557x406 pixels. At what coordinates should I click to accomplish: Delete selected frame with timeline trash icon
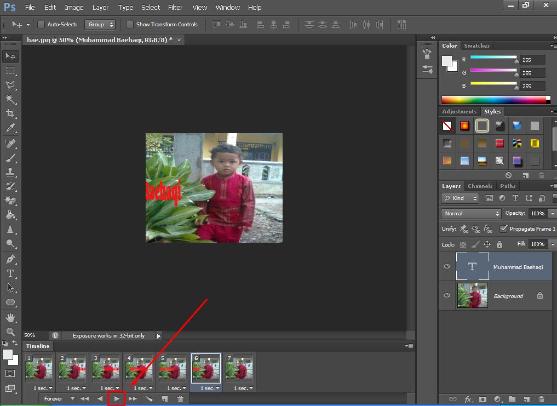pos(180,399)
